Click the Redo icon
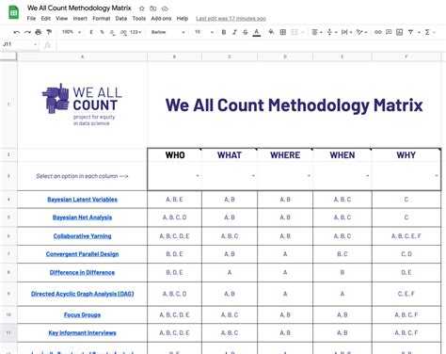This screenshot has height=354, width=446. coord(27,32)
